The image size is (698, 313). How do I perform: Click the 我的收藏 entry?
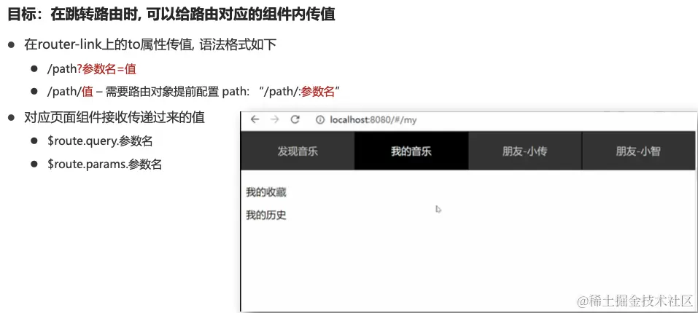(266, 193)
